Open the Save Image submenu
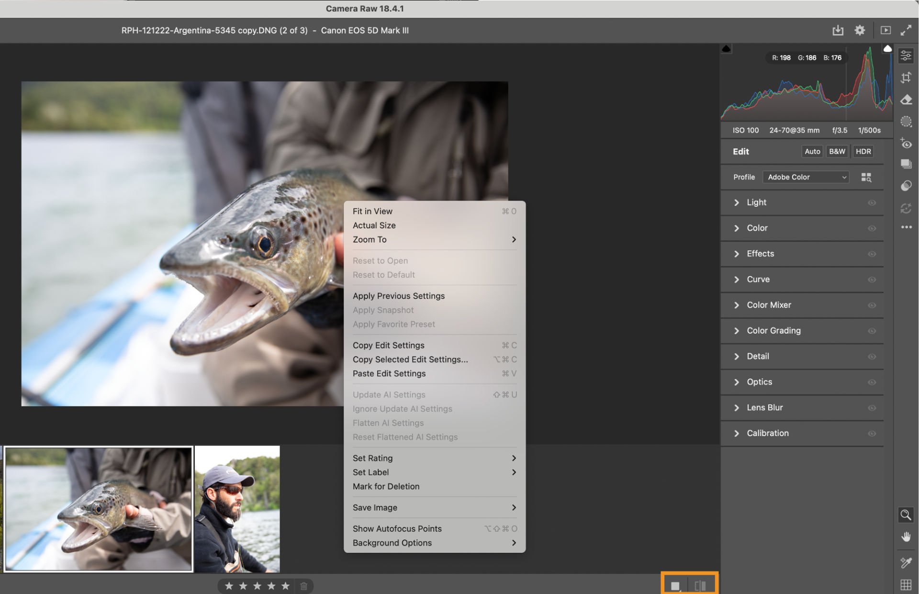 click(434, 507)
